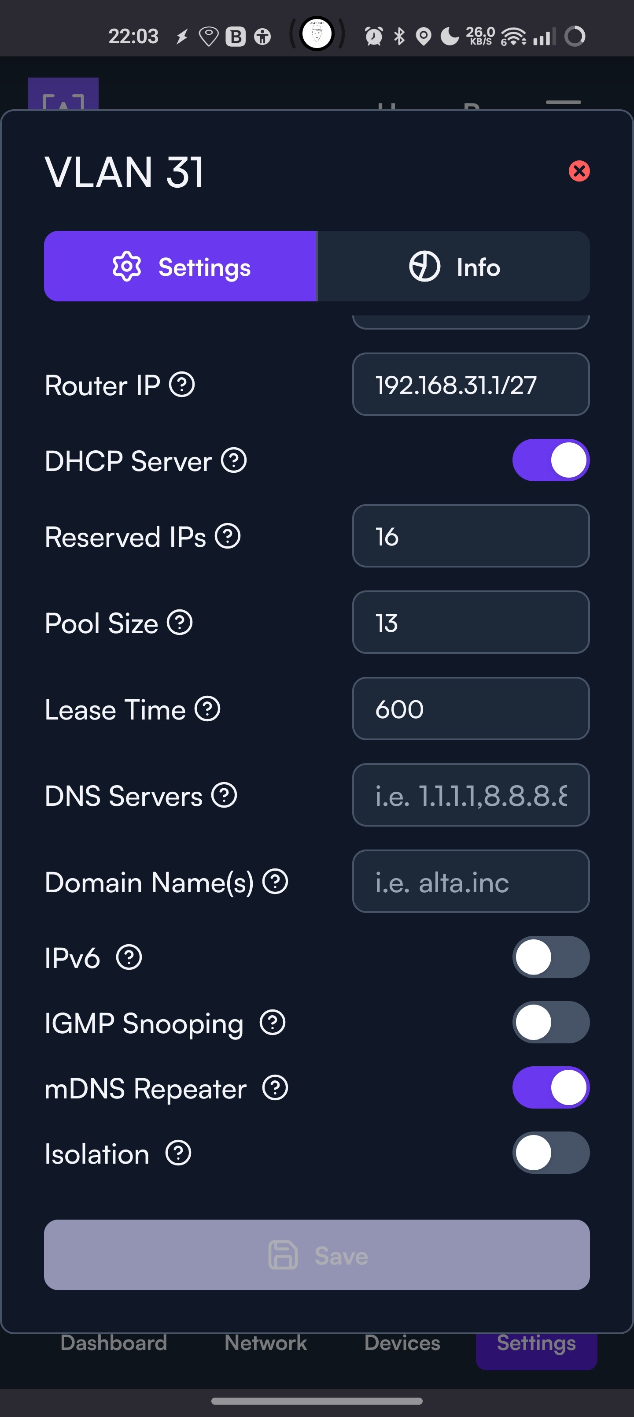Enable the Isolation toggle

pyautogui.click(x=550, y=1153)
